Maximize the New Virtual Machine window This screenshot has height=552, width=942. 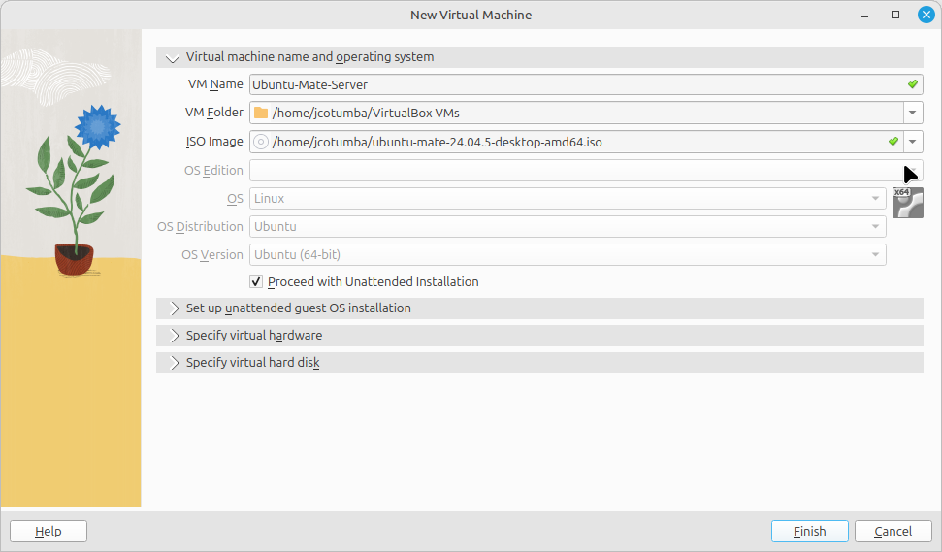(895, 15)
